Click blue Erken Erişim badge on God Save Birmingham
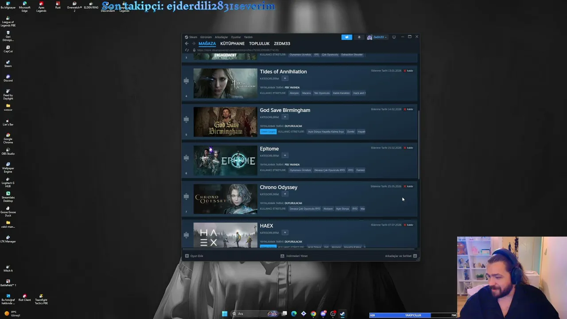The height and width of the screenshot is (319, 567). click(268, 132)
